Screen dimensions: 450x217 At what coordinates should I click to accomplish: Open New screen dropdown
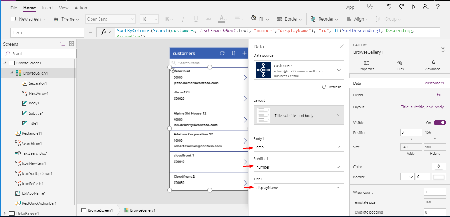tap(28, 19)
